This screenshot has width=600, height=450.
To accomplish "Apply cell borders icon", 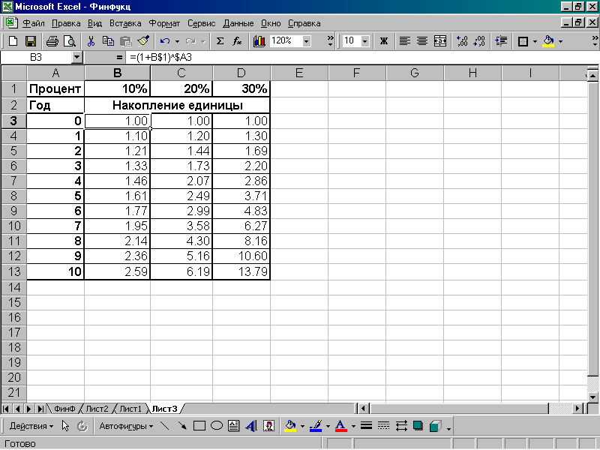I will [x=523, y=41].
